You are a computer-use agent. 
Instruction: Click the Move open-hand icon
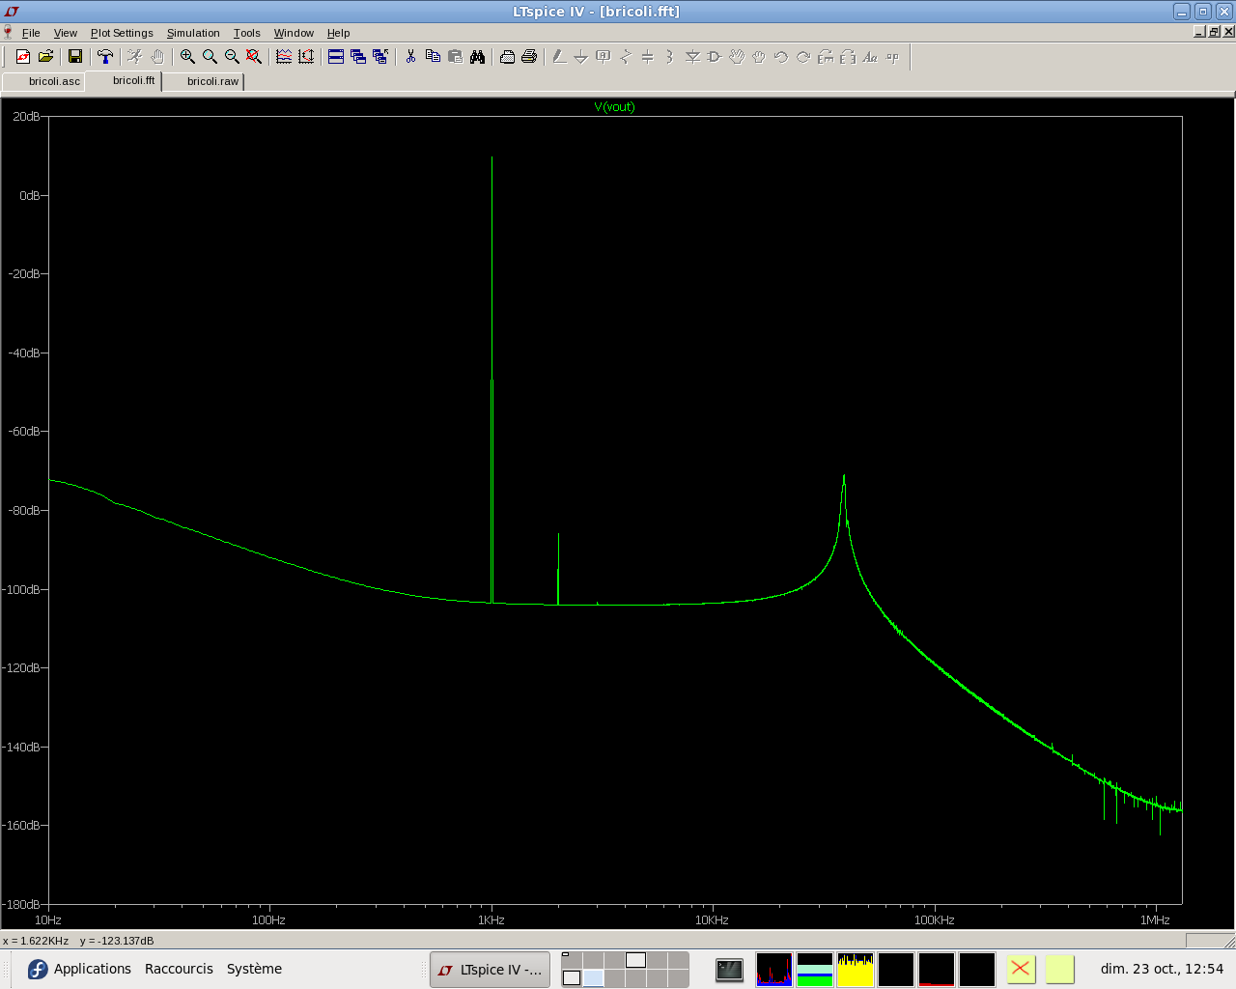[737, 57]
